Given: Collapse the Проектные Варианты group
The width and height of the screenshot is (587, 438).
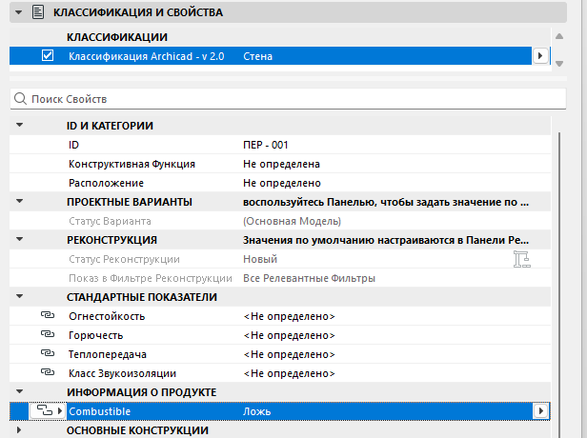Looking at the screenshot, I should tap(19, 202).
